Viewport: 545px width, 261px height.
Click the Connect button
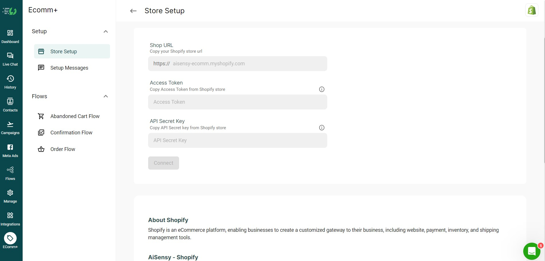pyautogui.click(x=164, y=163)
